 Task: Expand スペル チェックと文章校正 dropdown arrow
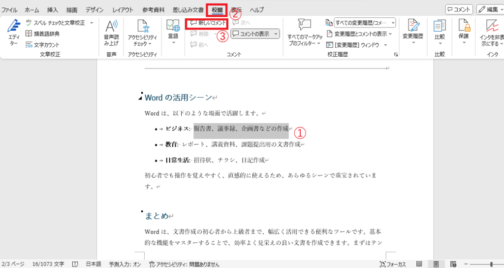[x=92, y=23]
